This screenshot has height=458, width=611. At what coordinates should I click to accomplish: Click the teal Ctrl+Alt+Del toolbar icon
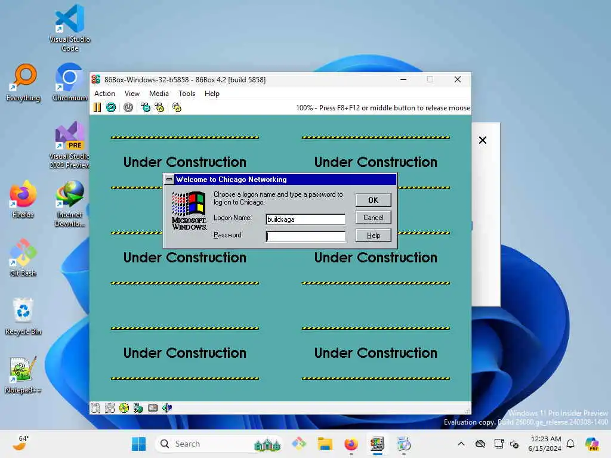pos(146,107)
